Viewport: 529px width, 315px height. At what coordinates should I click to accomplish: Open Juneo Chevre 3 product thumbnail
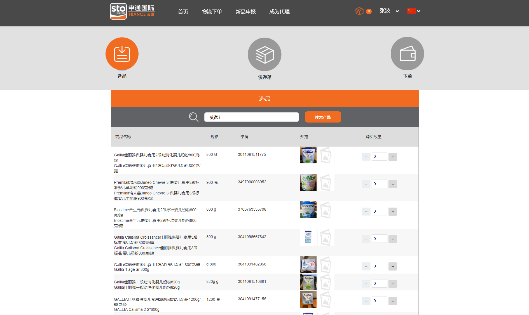308,182
